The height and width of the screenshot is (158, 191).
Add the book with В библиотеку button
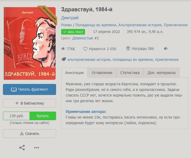point(30,103)
